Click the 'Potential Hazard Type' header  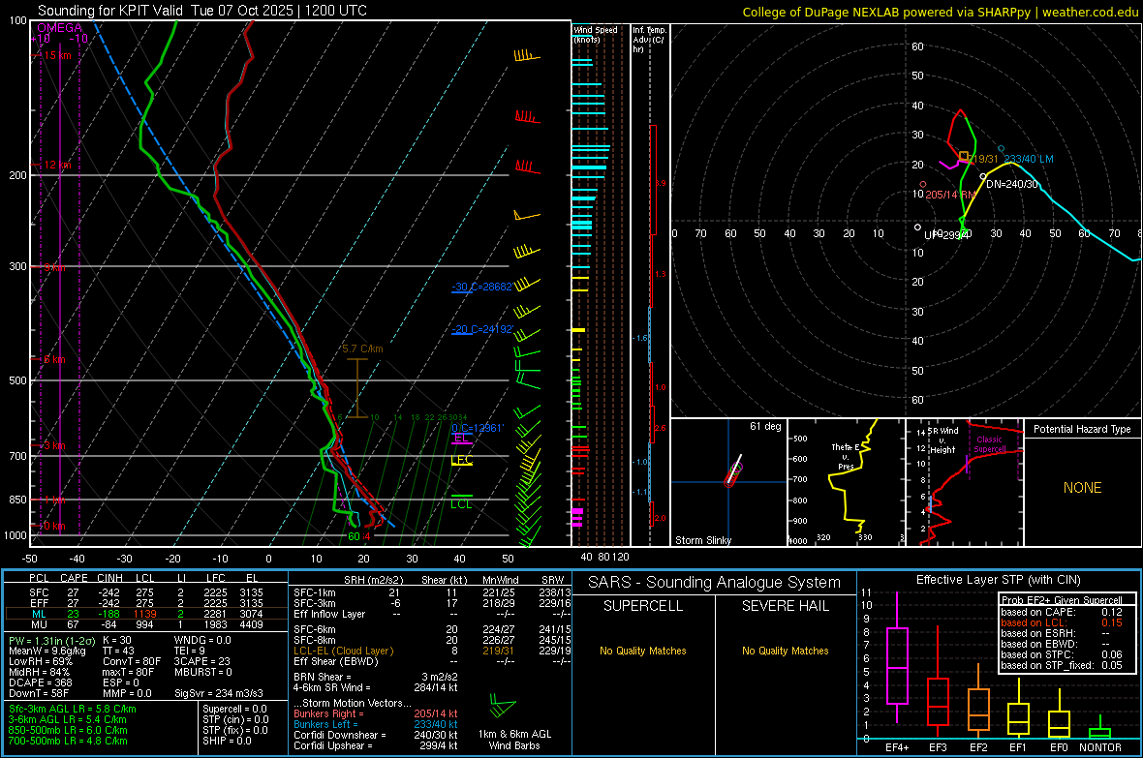tap(1082, 429)
